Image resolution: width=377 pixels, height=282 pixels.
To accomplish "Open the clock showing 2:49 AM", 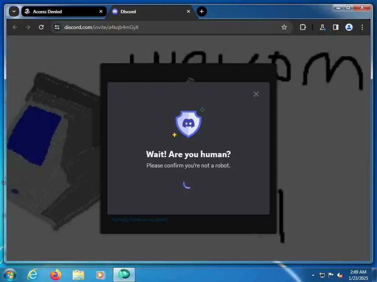I will click(x=358, y=275).
